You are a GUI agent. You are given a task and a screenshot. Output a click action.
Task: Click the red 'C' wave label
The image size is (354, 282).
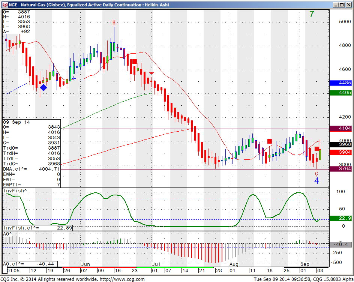(316, 174)
